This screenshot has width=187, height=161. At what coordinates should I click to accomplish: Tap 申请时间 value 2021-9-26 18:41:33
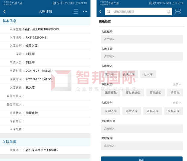point(39,71)
